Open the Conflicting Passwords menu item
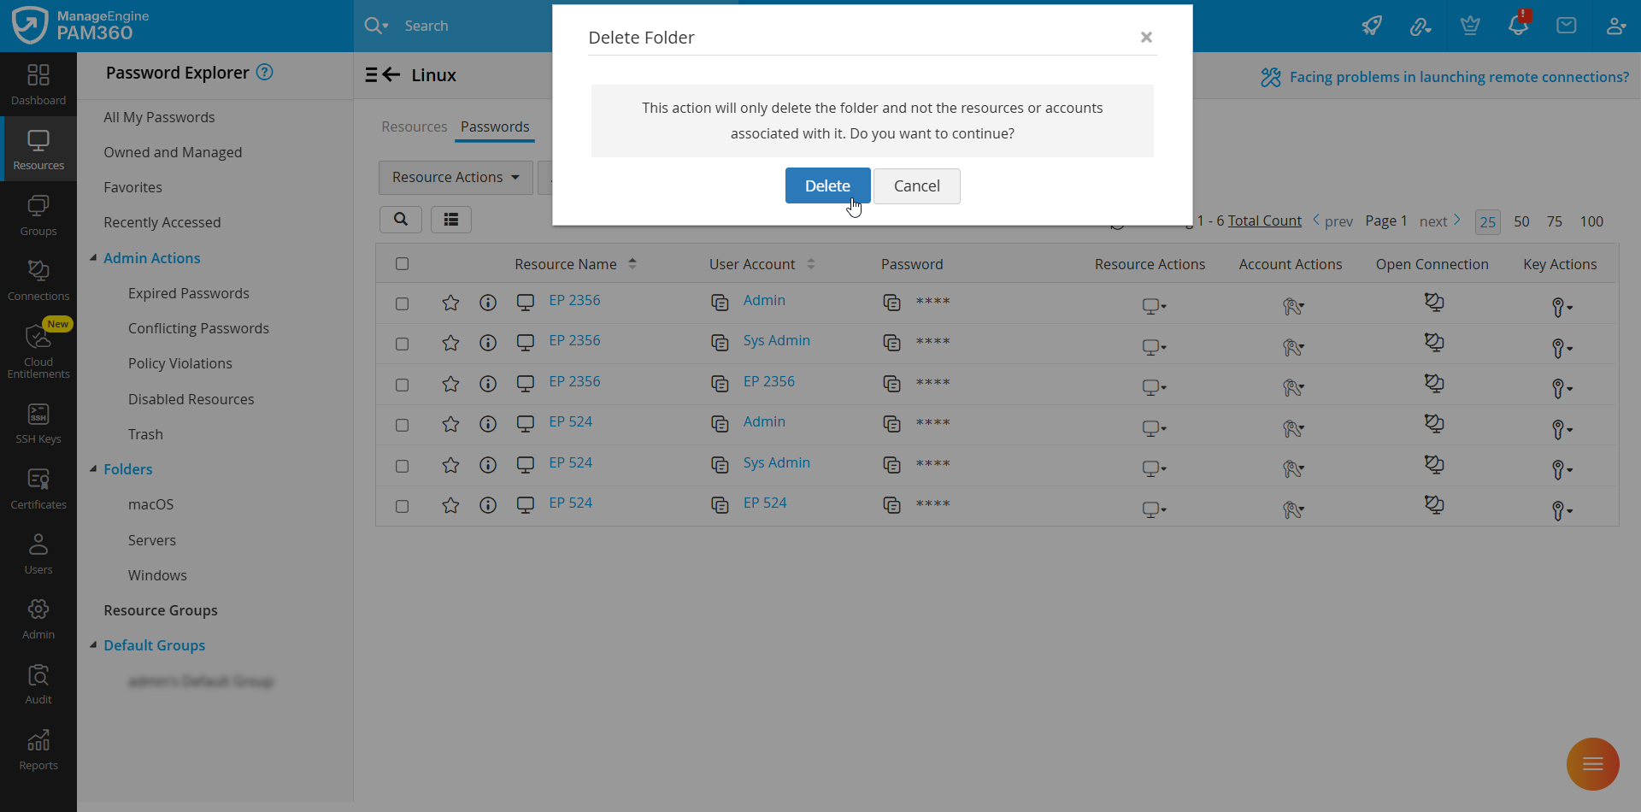1641x812 pixels. pyautogui.click(x=198, y=328)
